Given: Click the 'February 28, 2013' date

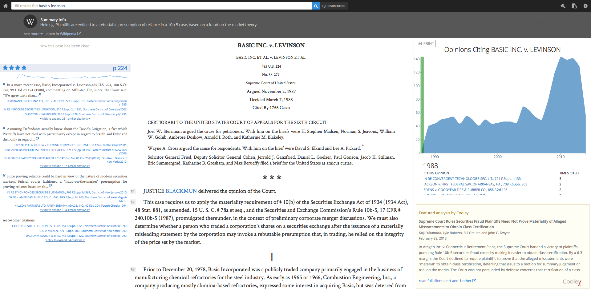Looking at the screenshot, I should click(433, 238).
